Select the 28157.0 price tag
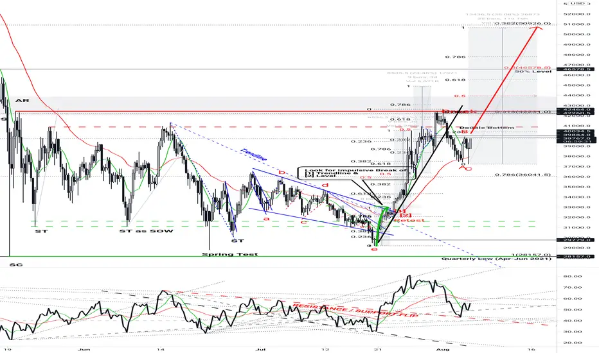The height and width of the screenshot is (353, 599). coord(575,257)
